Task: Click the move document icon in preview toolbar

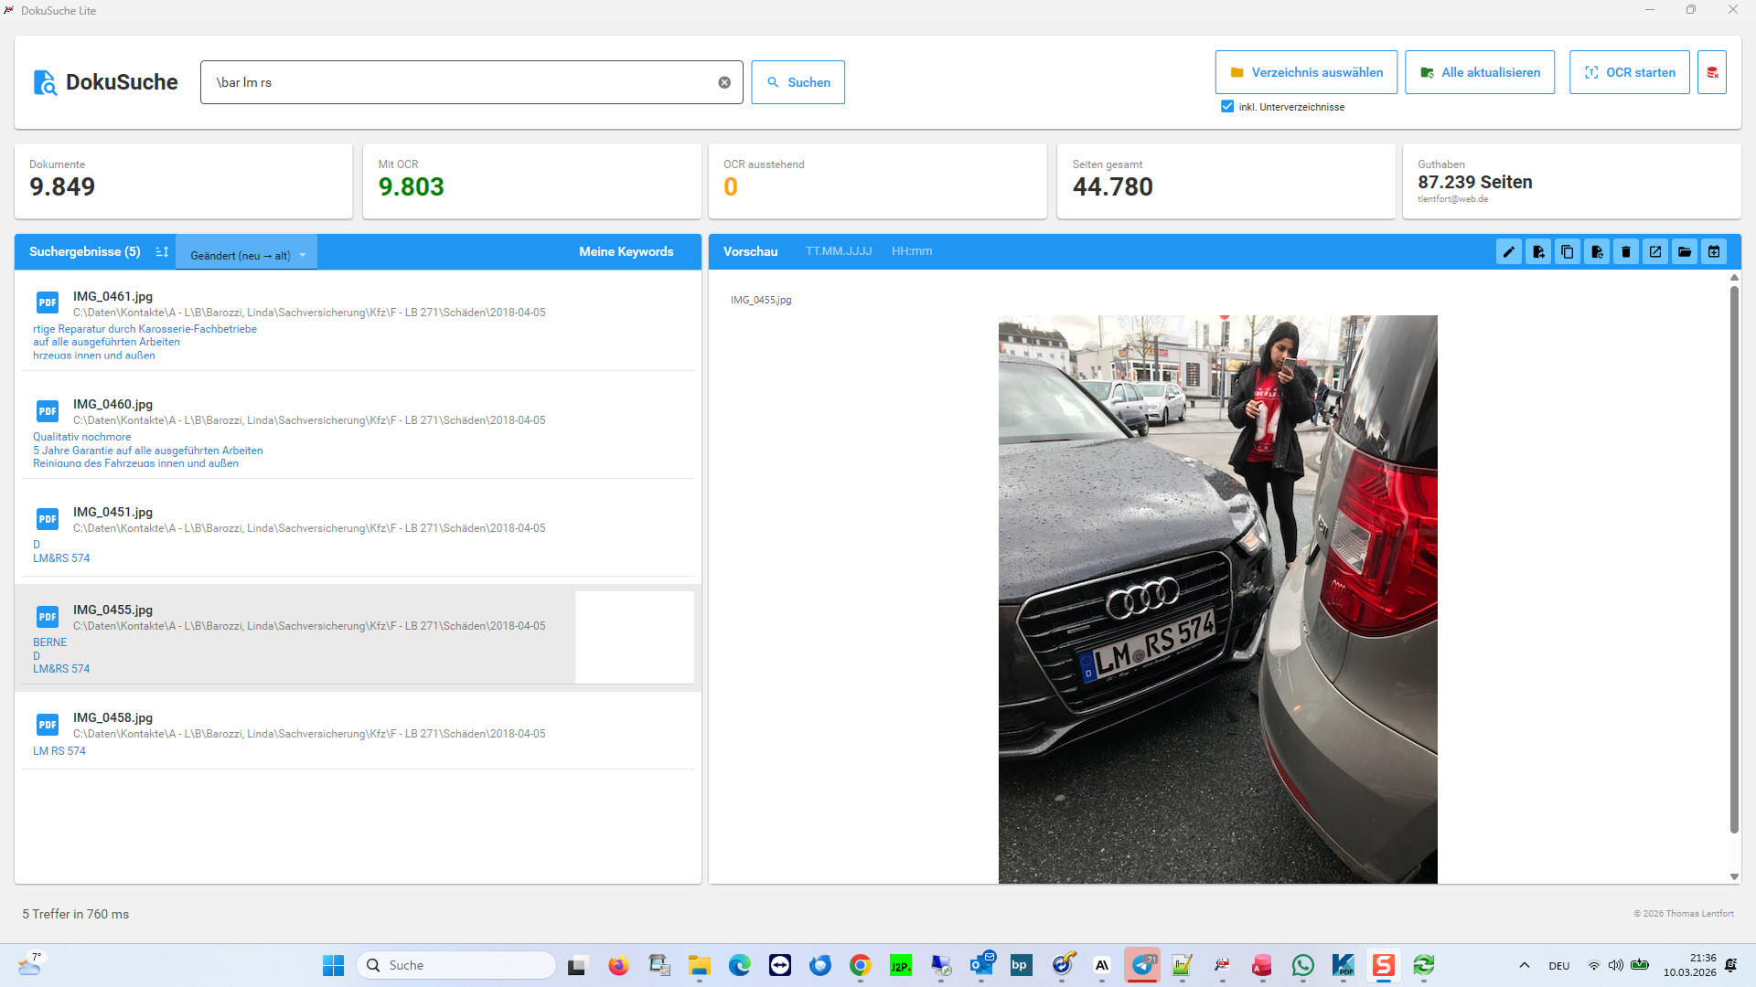Action: pyautogui.click(x=1538, y=252)
